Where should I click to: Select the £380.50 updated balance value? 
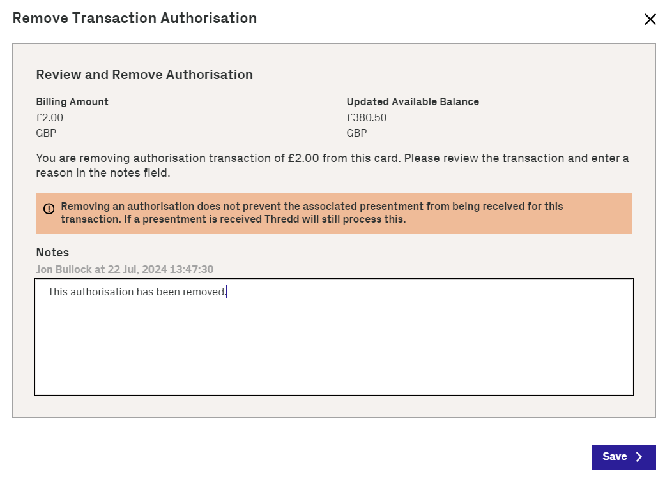(x=367, y=117)
